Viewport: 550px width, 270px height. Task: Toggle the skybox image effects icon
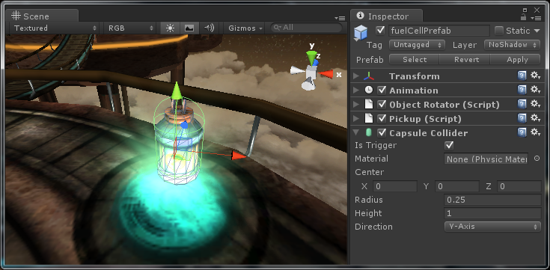189,28
